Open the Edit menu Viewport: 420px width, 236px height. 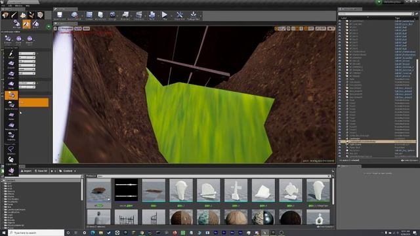click(10, 6)
